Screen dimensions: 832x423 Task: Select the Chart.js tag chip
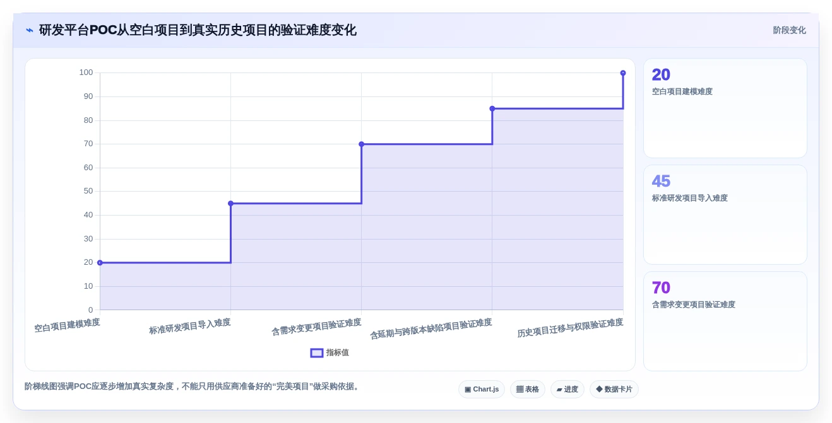(482, 389)
